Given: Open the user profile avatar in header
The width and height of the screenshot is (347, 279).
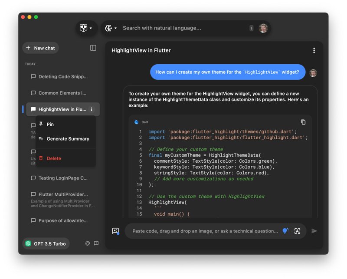Looking at the screenshot, I should 263,28.
